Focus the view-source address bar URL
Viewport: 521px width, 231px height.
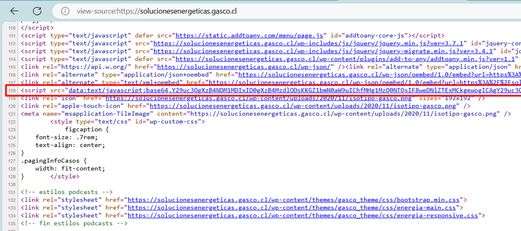[x=156, y=11]
